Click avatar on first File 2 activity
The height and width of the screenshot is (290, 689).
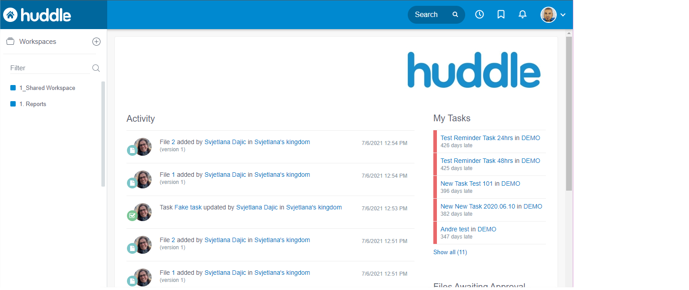point(143,147)
